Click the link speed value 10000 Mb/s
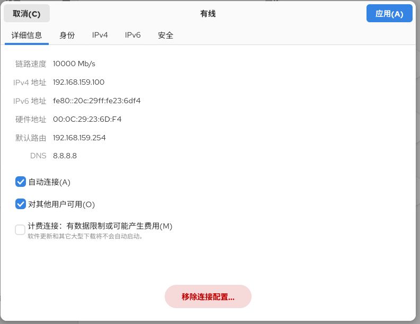Image resolution: width=420 pixels, height=324 pixels. tap(74, 64)
